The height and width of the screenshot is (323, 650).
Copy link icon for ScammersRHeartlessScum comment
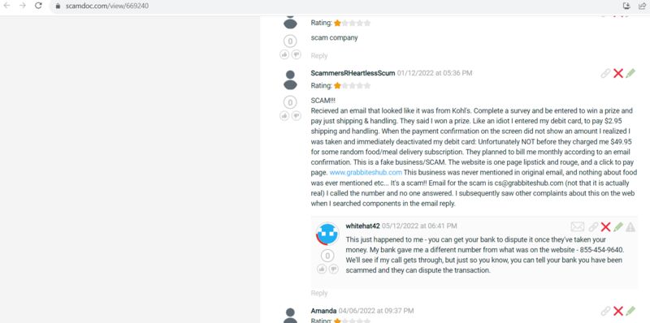[x=605, y=73]
